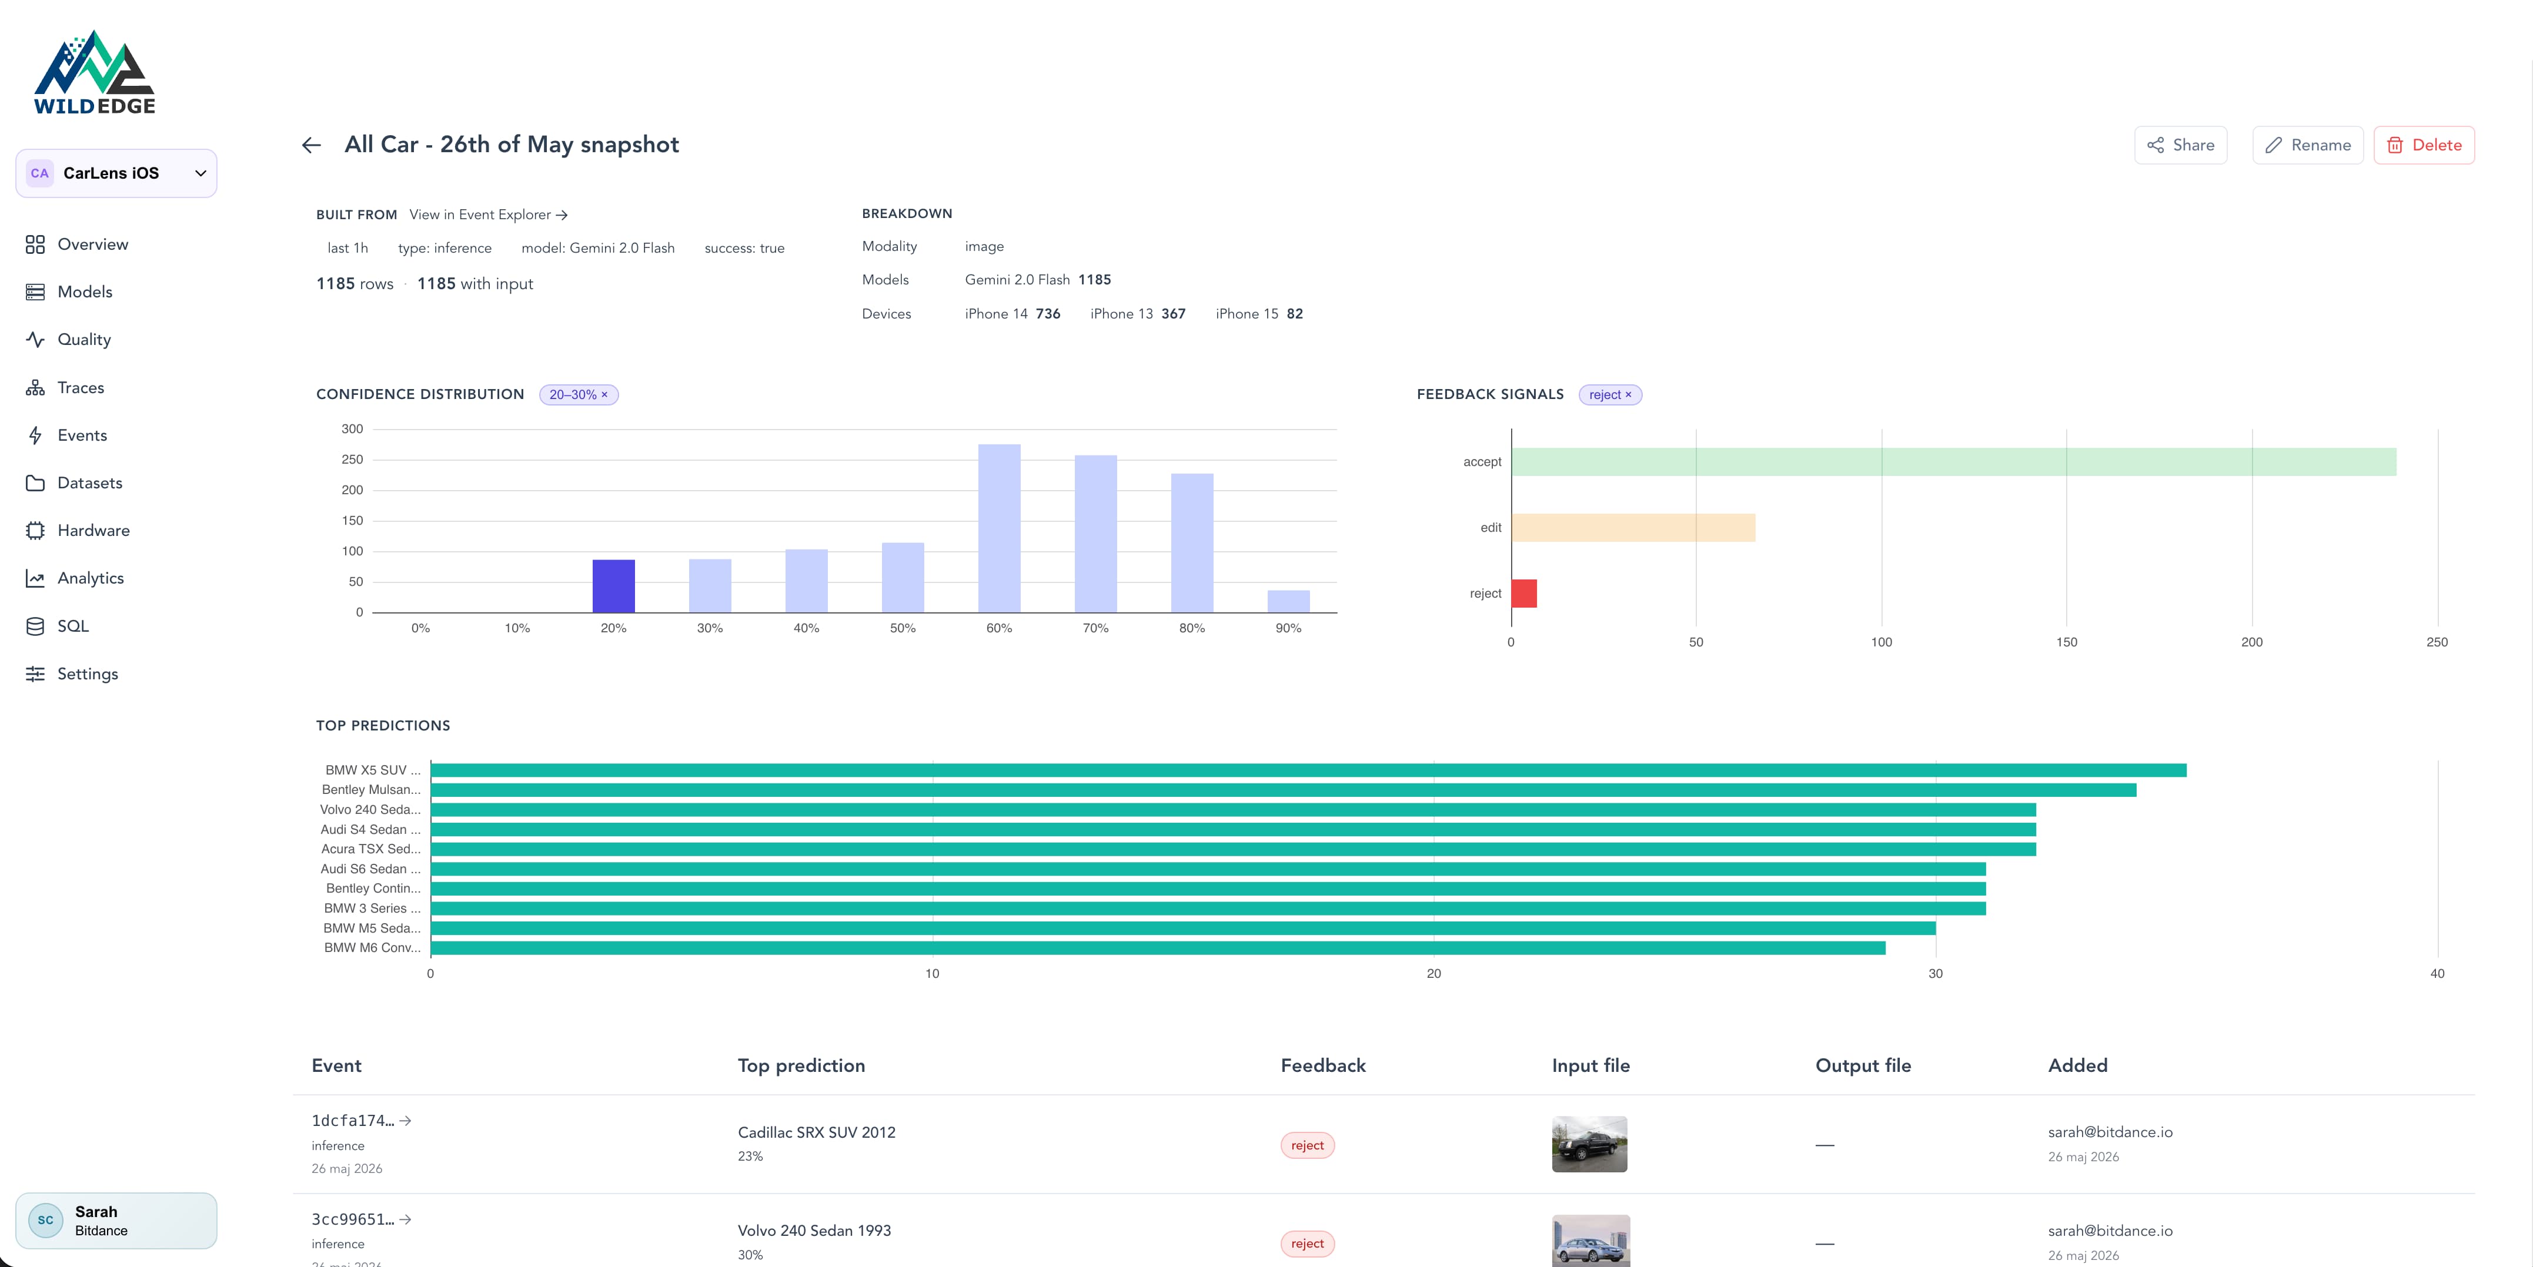Click reject badge on Volvo 240 row
This screenshot has height=1267, width=2533.
1307,1243
